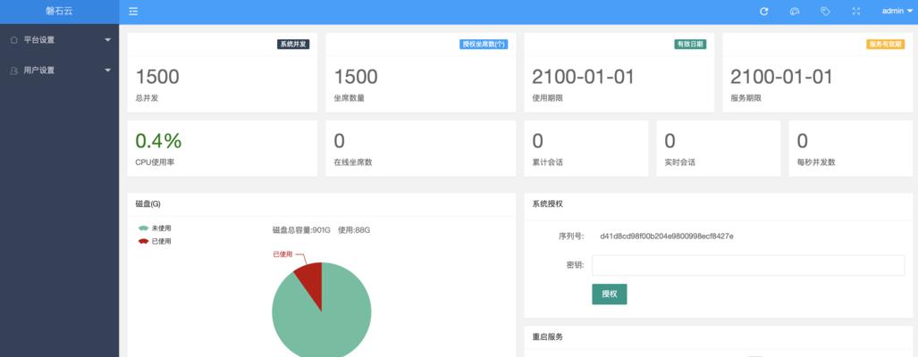
Task: Click the 磁盘总容量:901G text
Action: click(301, 230)
